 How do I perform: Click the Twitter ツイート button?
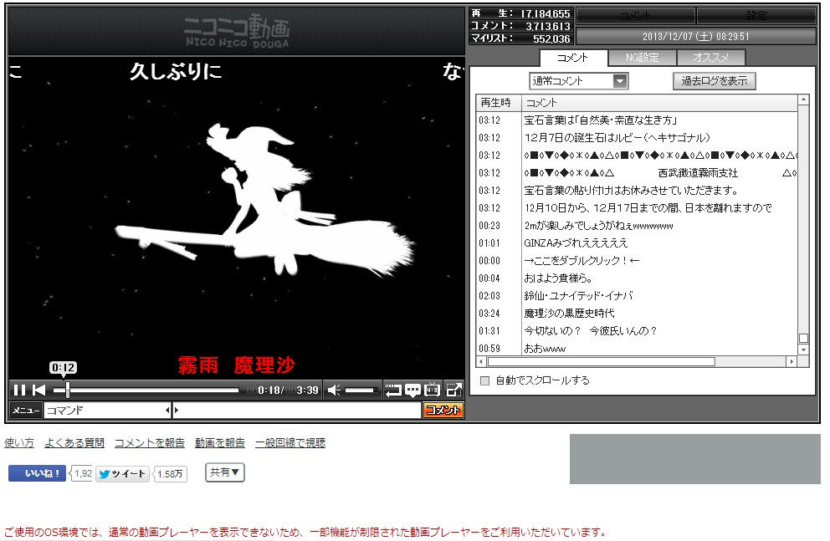coord(123,474)
